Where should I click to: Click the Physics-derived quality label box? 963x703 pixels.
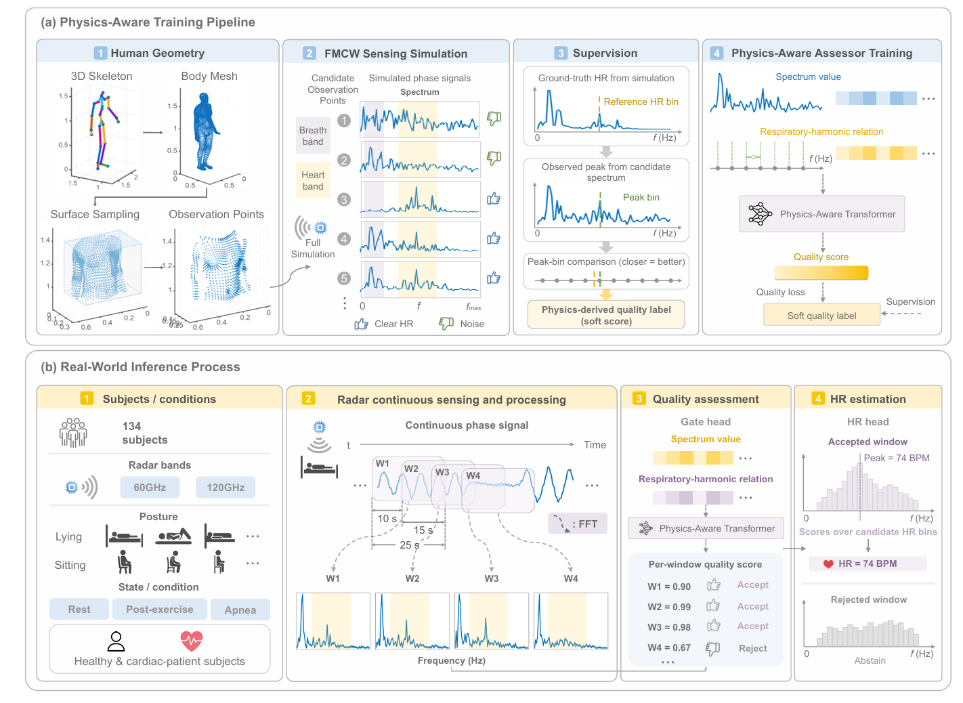606,315
